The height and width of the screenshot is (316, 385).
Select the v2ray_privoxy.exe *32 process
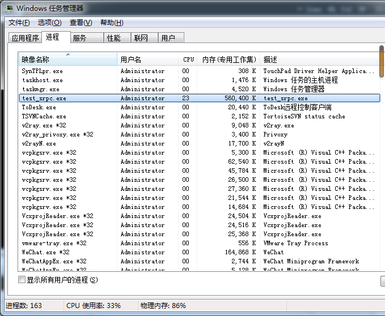(x=199, y=135)
